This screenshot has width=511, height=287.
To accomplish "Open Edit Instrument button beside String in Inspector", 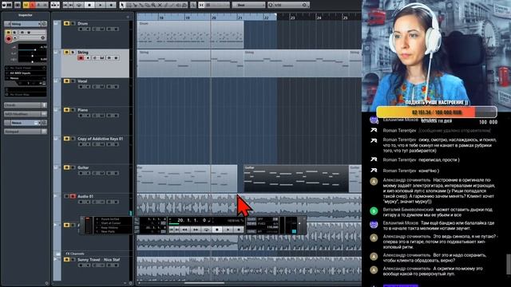I will 44,24.
